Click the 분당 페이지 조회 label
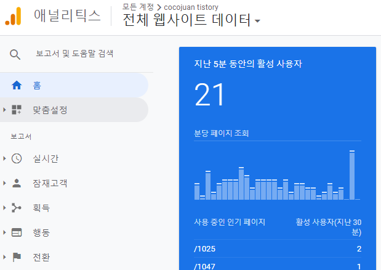The height and width of the screenshot is (270, 381). click(222, 133)
